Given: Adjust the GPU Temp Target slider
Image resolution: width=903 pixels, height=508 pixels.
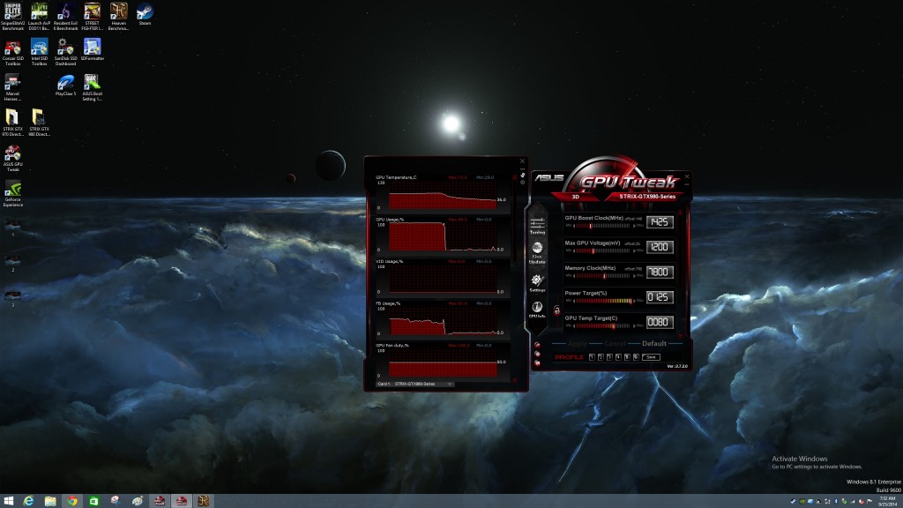Looking at the screenshot, I should tap(603, 326).
